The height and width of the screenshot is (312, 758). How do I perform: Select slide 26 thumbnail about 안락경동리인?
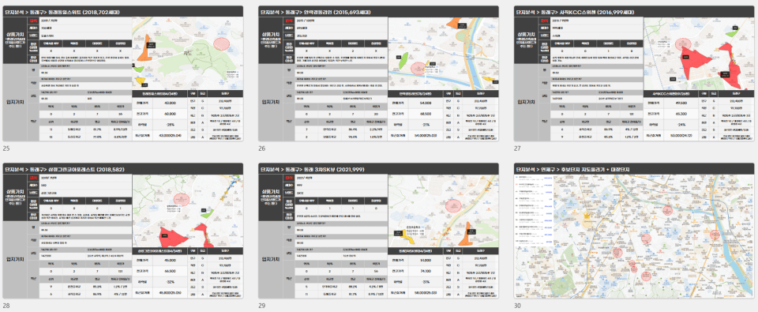378,73
